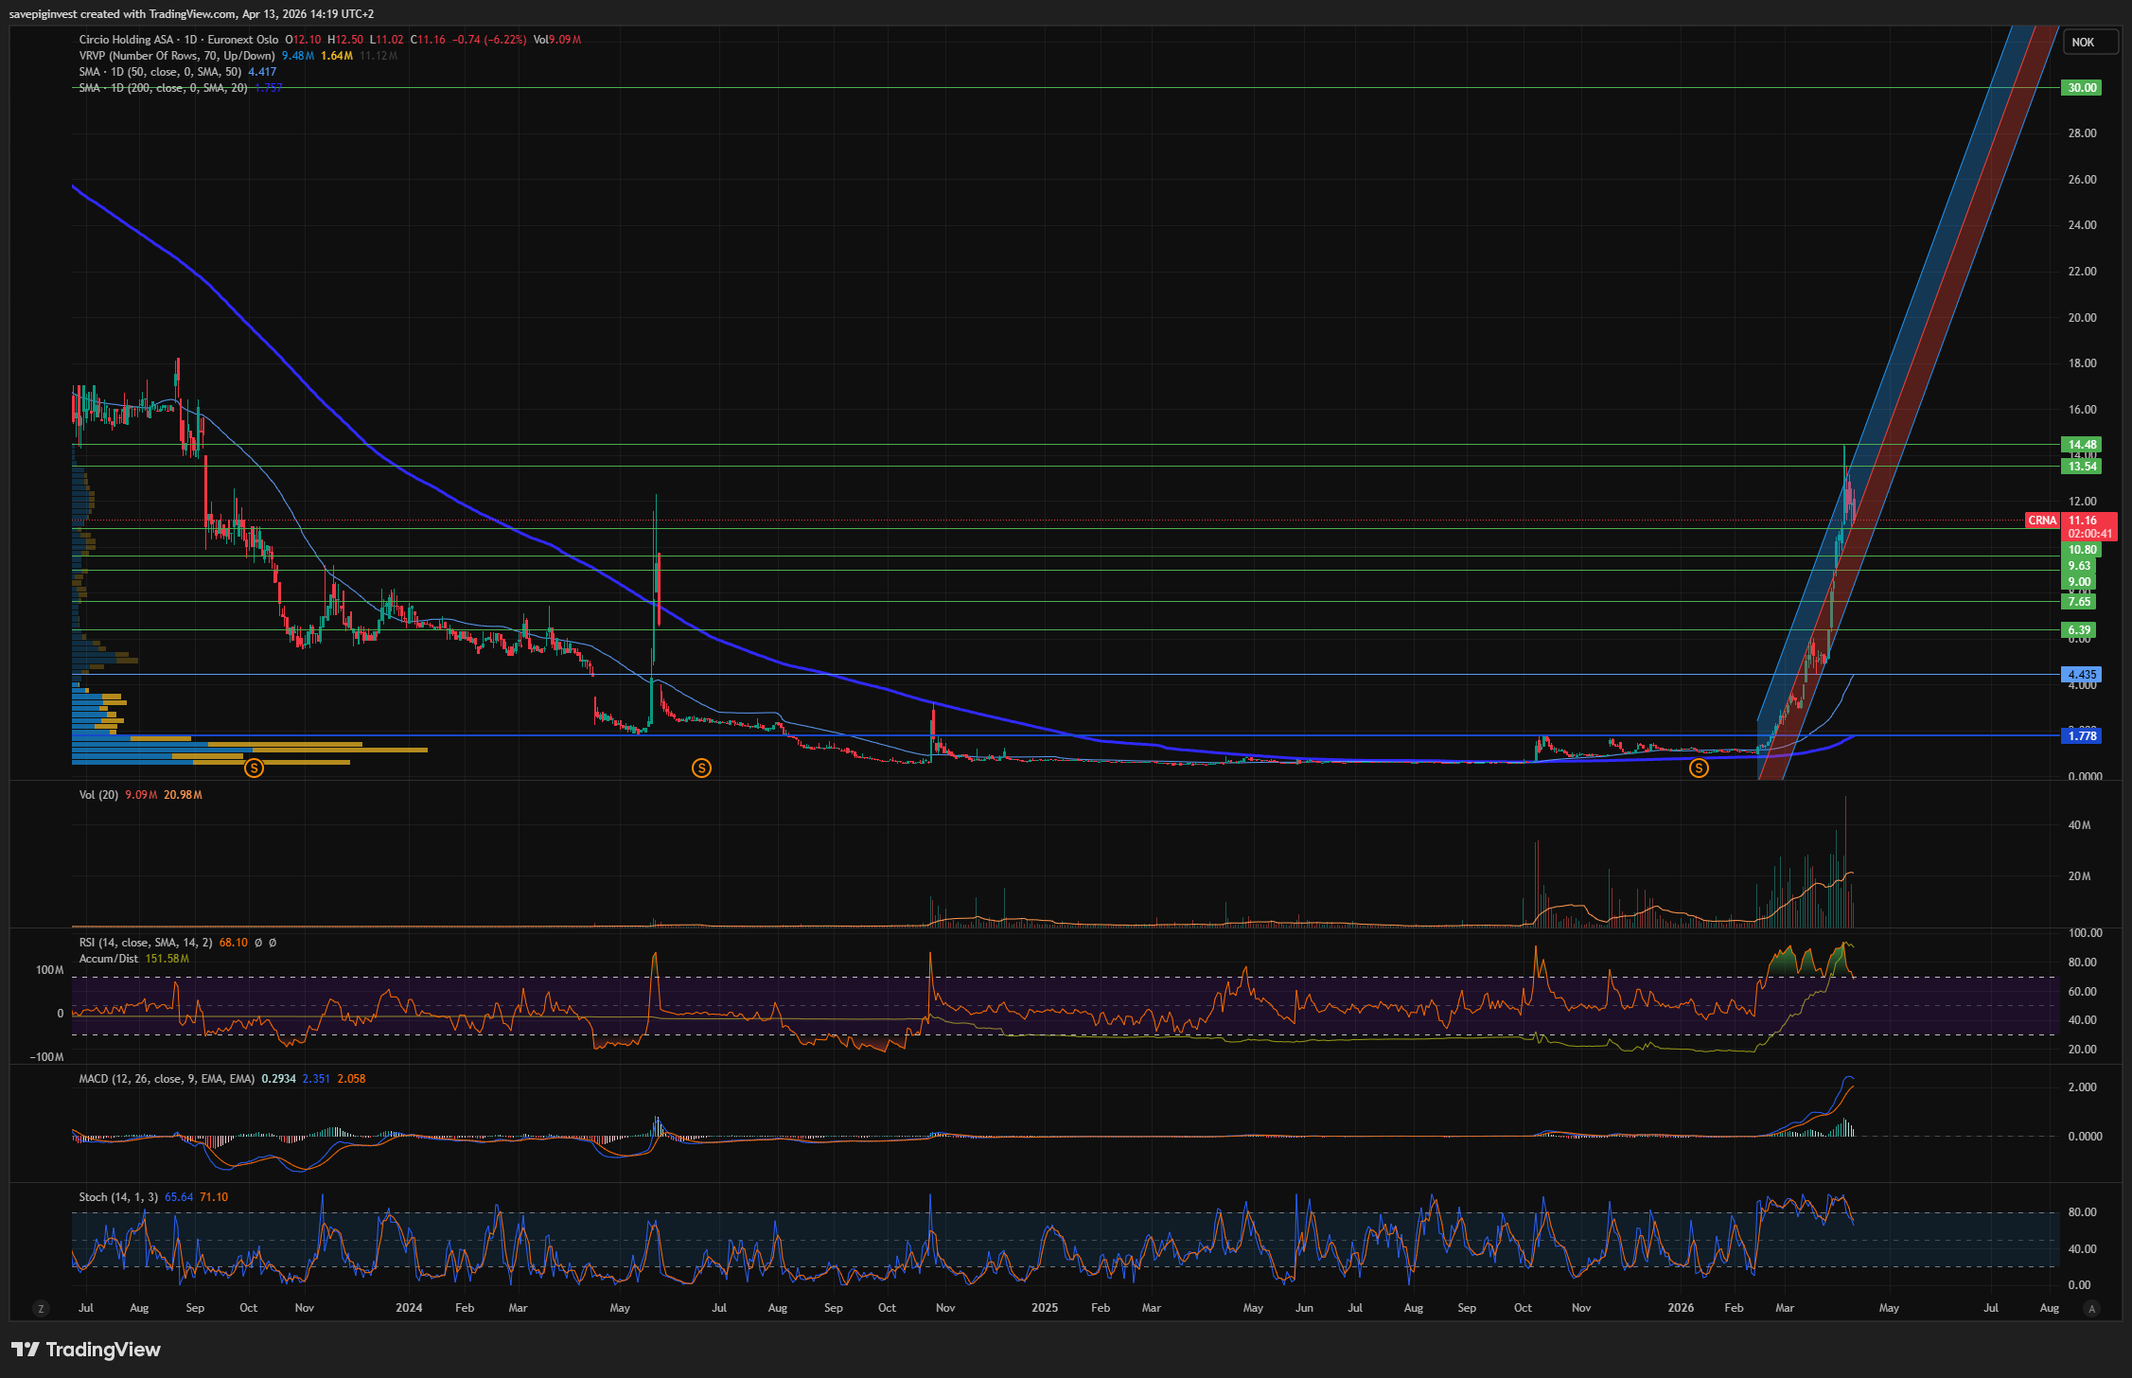
Task: Select the VRVP indicator legend
Action: [x=176, y=56]
